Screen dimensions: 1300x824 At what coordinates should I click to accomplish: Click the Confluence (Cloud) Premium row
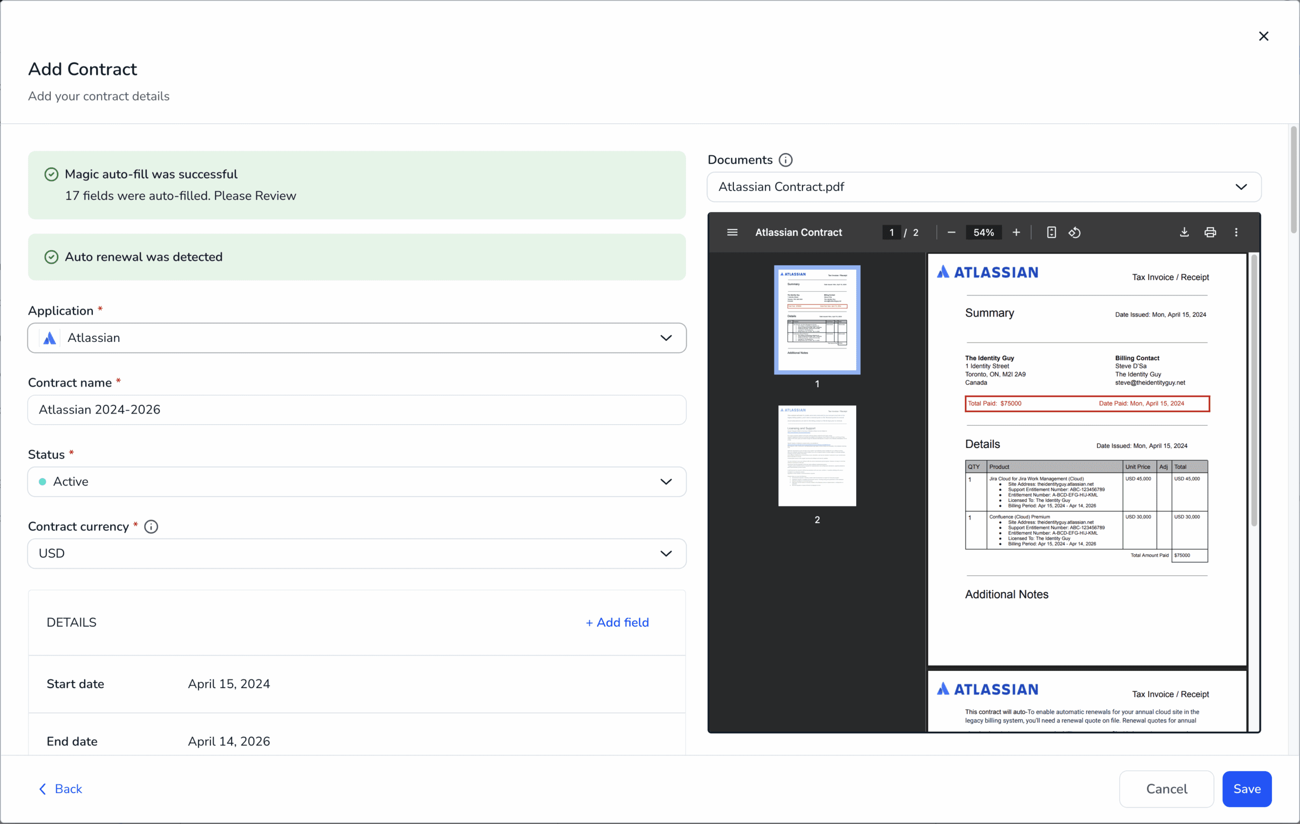(x=1086, y=530)
